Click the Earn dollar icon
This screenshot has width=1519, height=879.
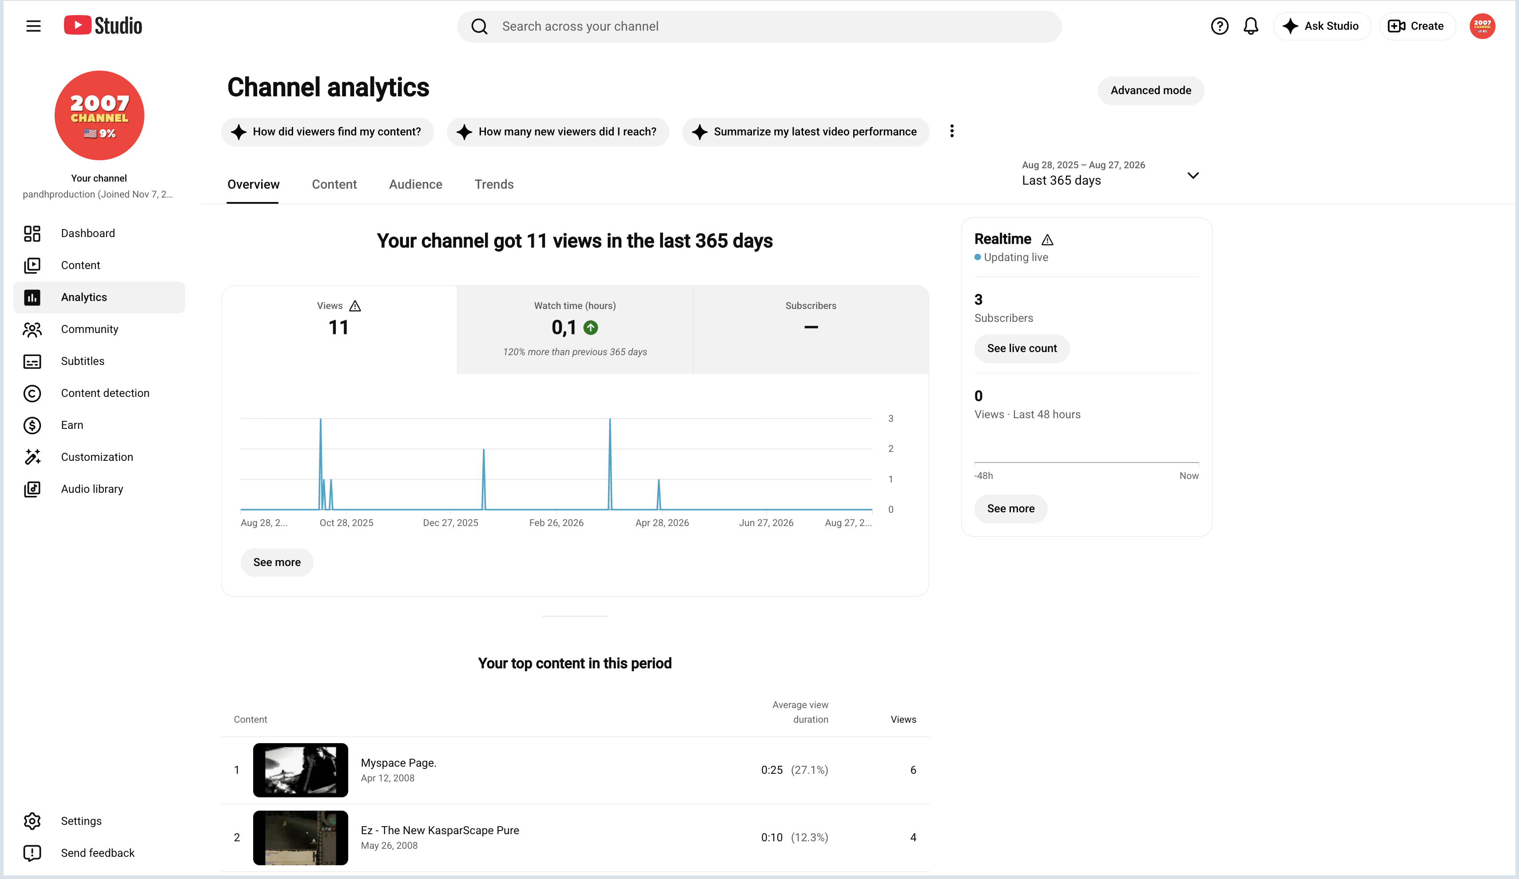click(x=32, y=425)
